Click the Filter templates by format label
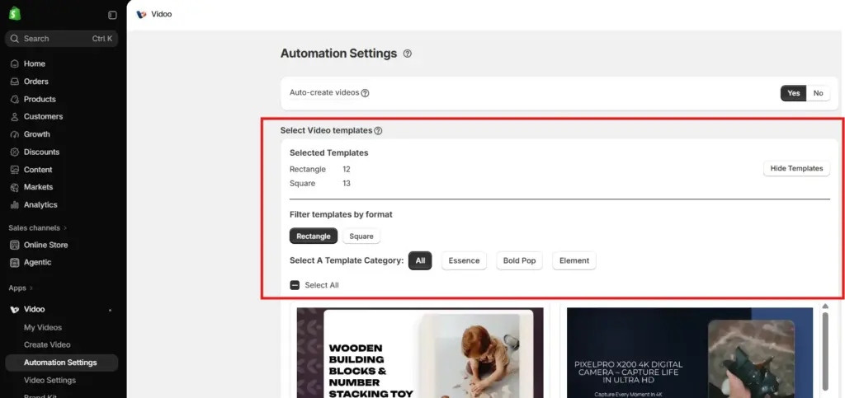 click(x=341, y=214)
